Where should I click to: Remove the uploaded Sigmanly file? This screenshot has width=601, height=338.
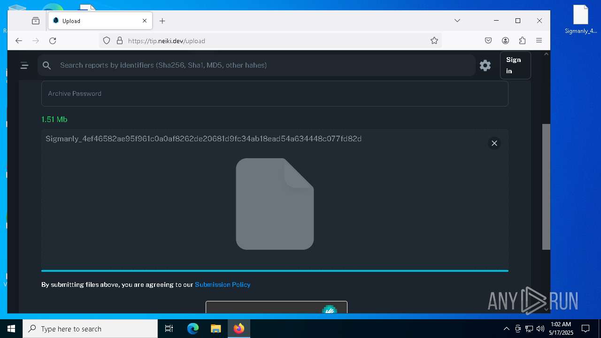click(x=494, y=143)
